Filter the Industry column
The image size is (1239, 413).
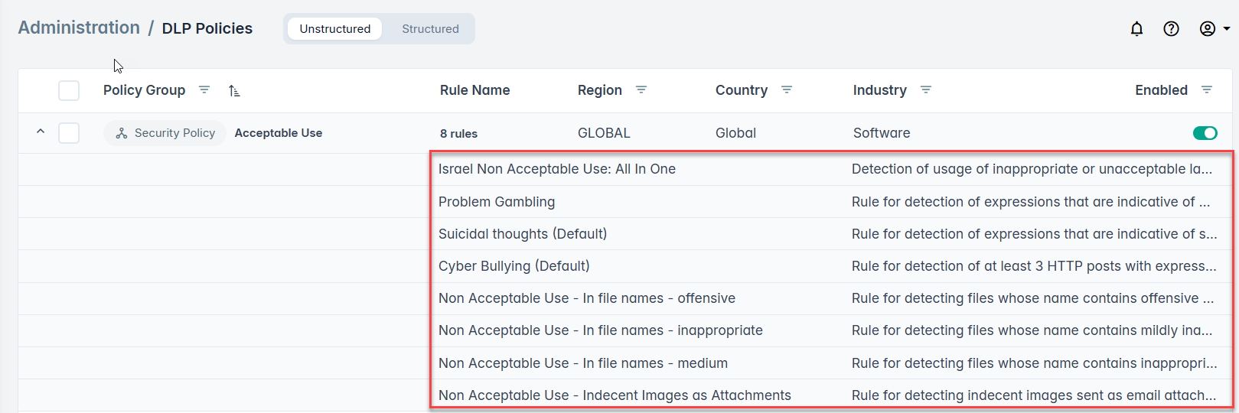click(926, 90)
